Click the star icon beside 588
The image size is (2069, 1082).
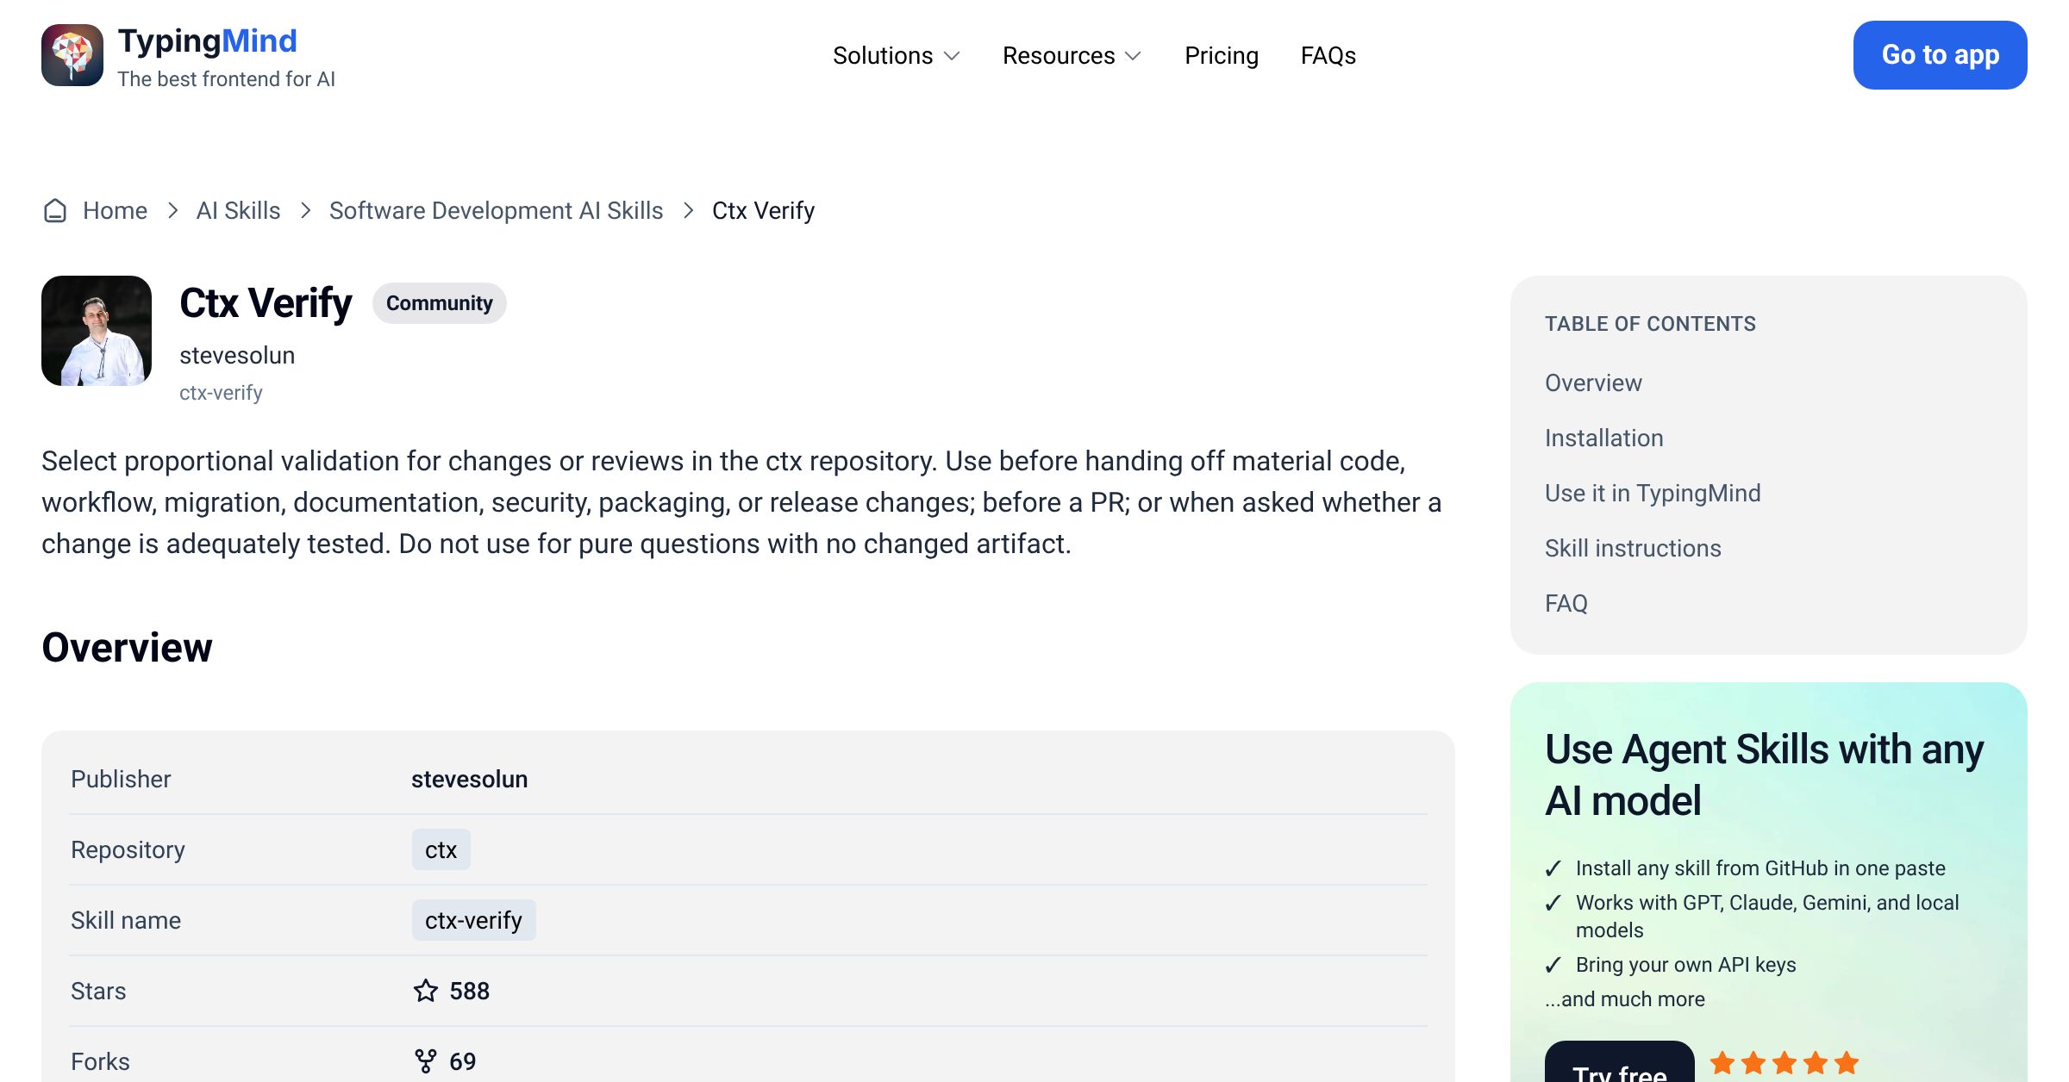(x=426, y=991)
